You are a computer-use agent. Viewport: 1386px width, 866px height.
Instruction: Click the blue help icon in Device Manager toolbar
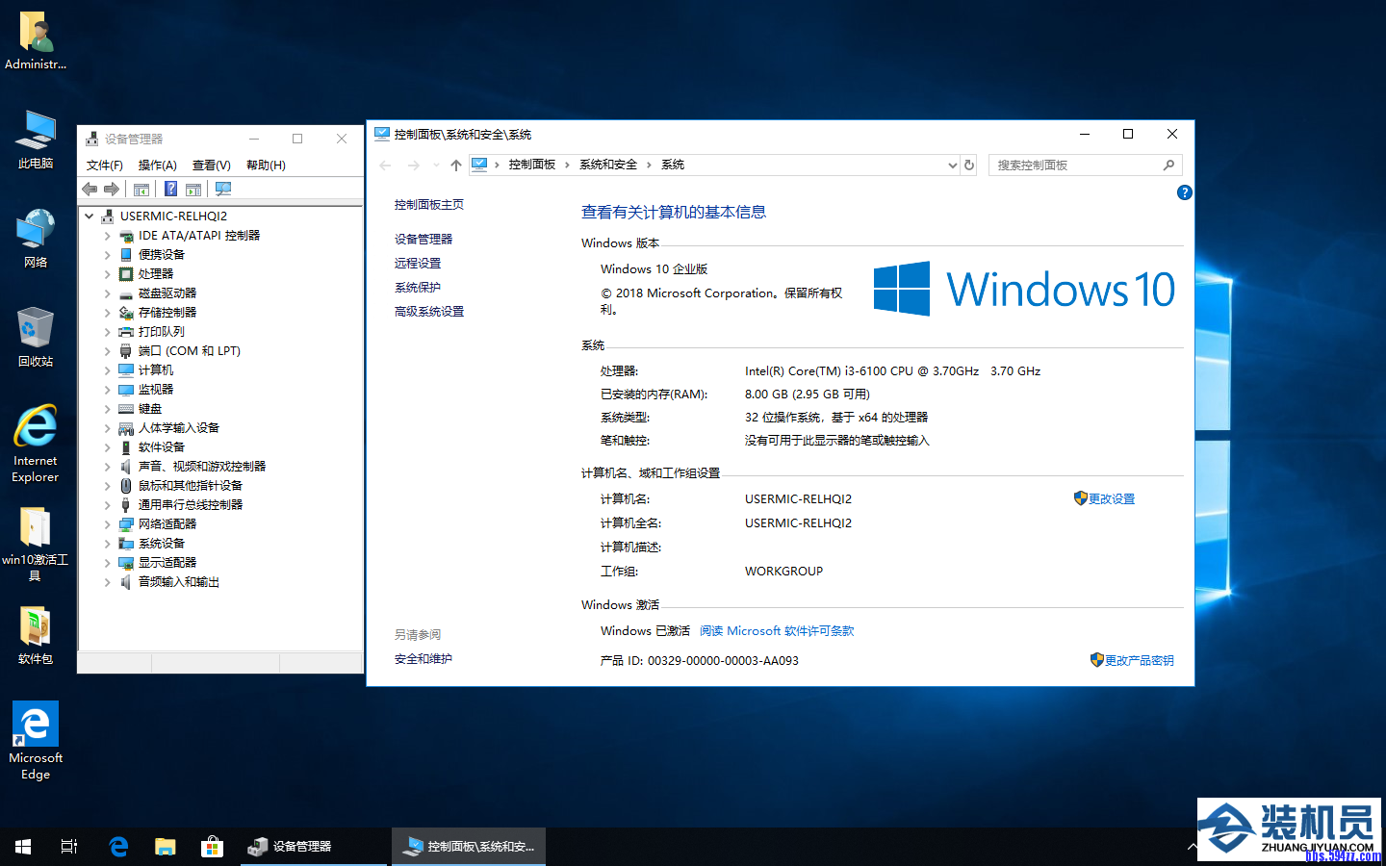(x=170, y=190)
